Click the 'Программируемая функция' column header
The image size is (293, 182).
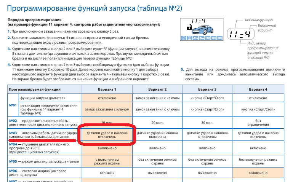35,89
